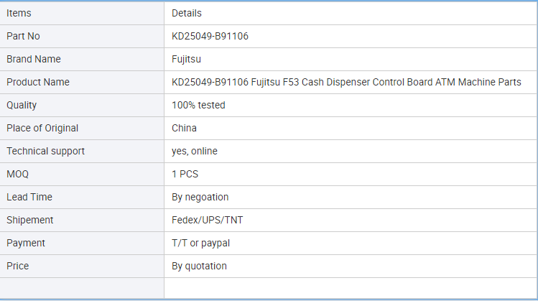
Task: Click the full product name text
Action: coord(346,82)
